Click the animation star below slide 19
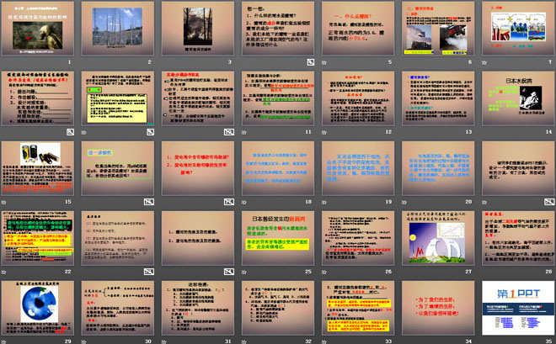Viewport: 556px width, 344px height. point(324,202)
